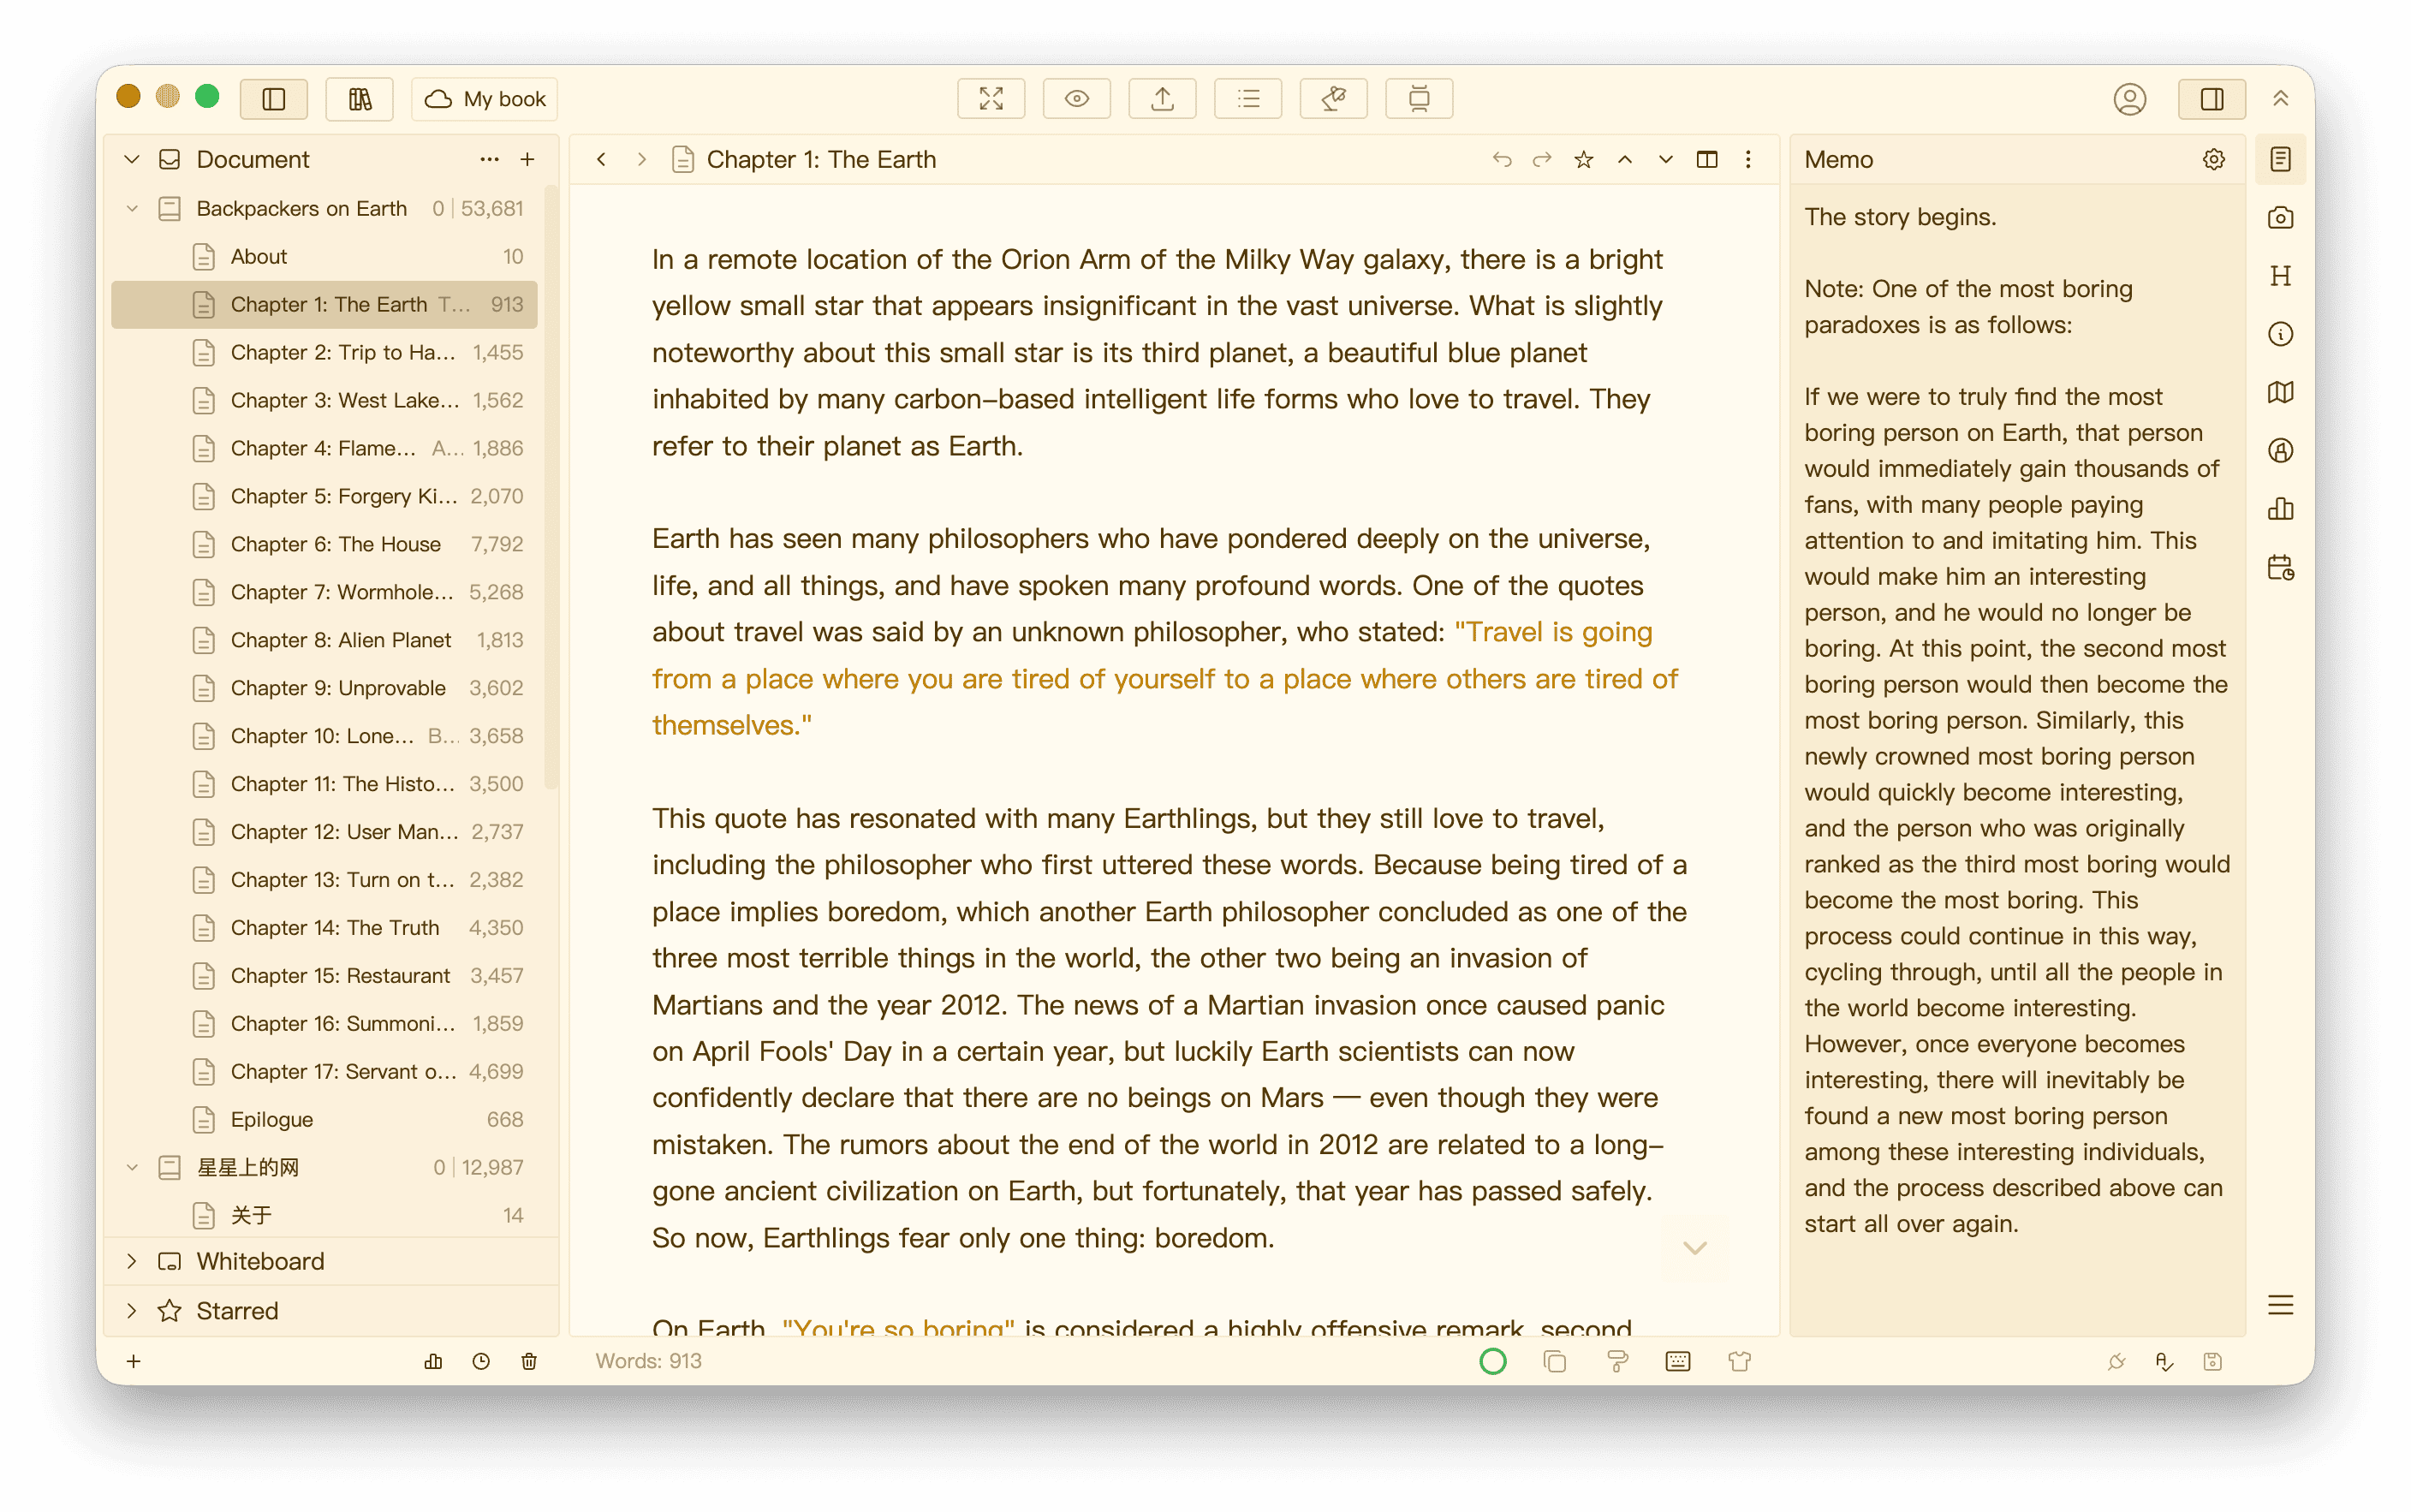The height and width of the screenshot is (1512, 2411).
Task: Click the editor three-dot more options
Action: [1747, 159]
